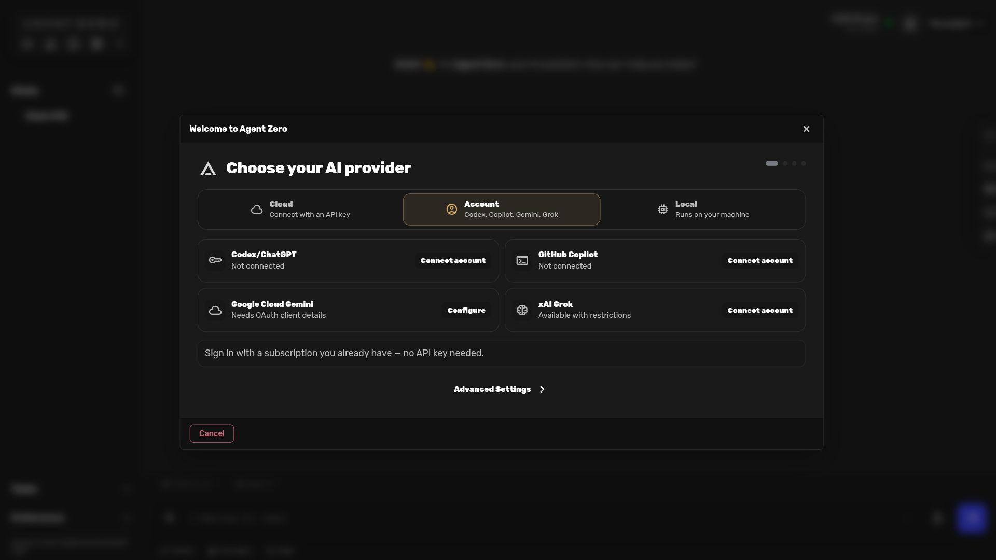This screenshot has width=996, height=560.
Task: Open Advanced Settings link text
Action: [x=492, y=389]
